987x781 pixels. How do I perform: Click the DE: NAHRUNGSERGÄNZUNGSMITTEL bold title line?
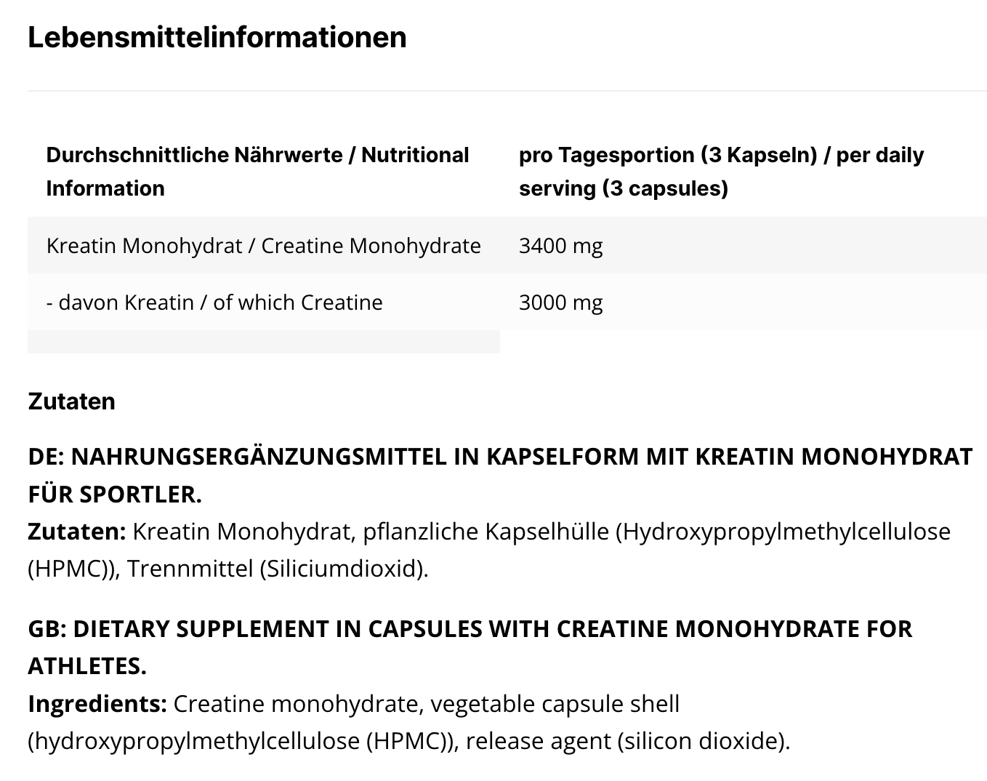tap(500, 457)
